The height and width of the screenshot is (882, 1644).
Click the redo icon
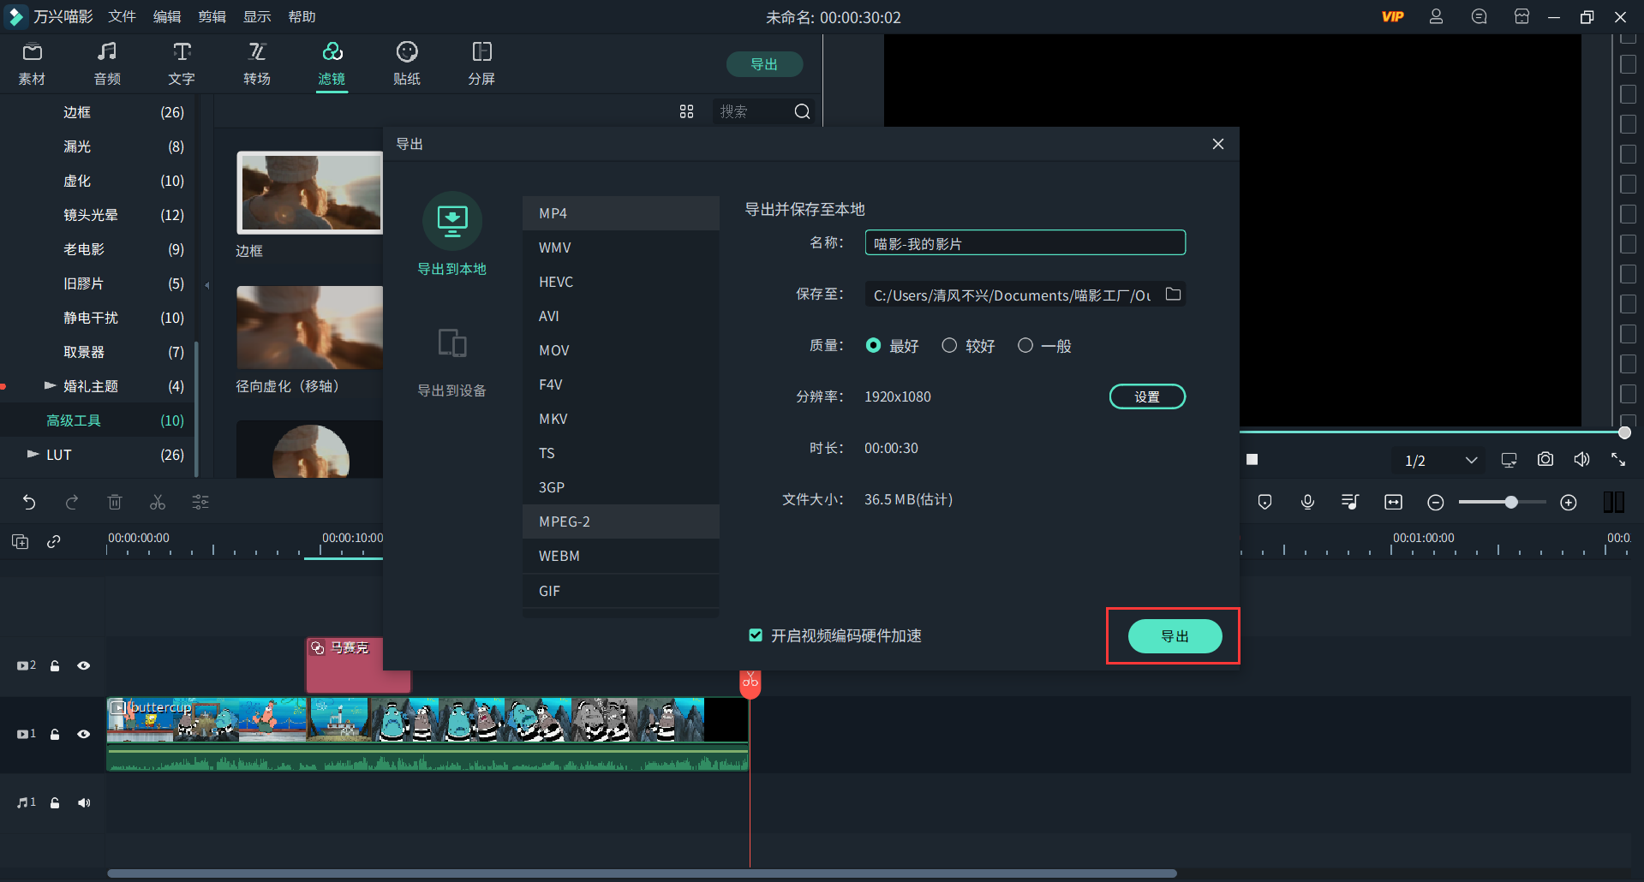[72, 503]
